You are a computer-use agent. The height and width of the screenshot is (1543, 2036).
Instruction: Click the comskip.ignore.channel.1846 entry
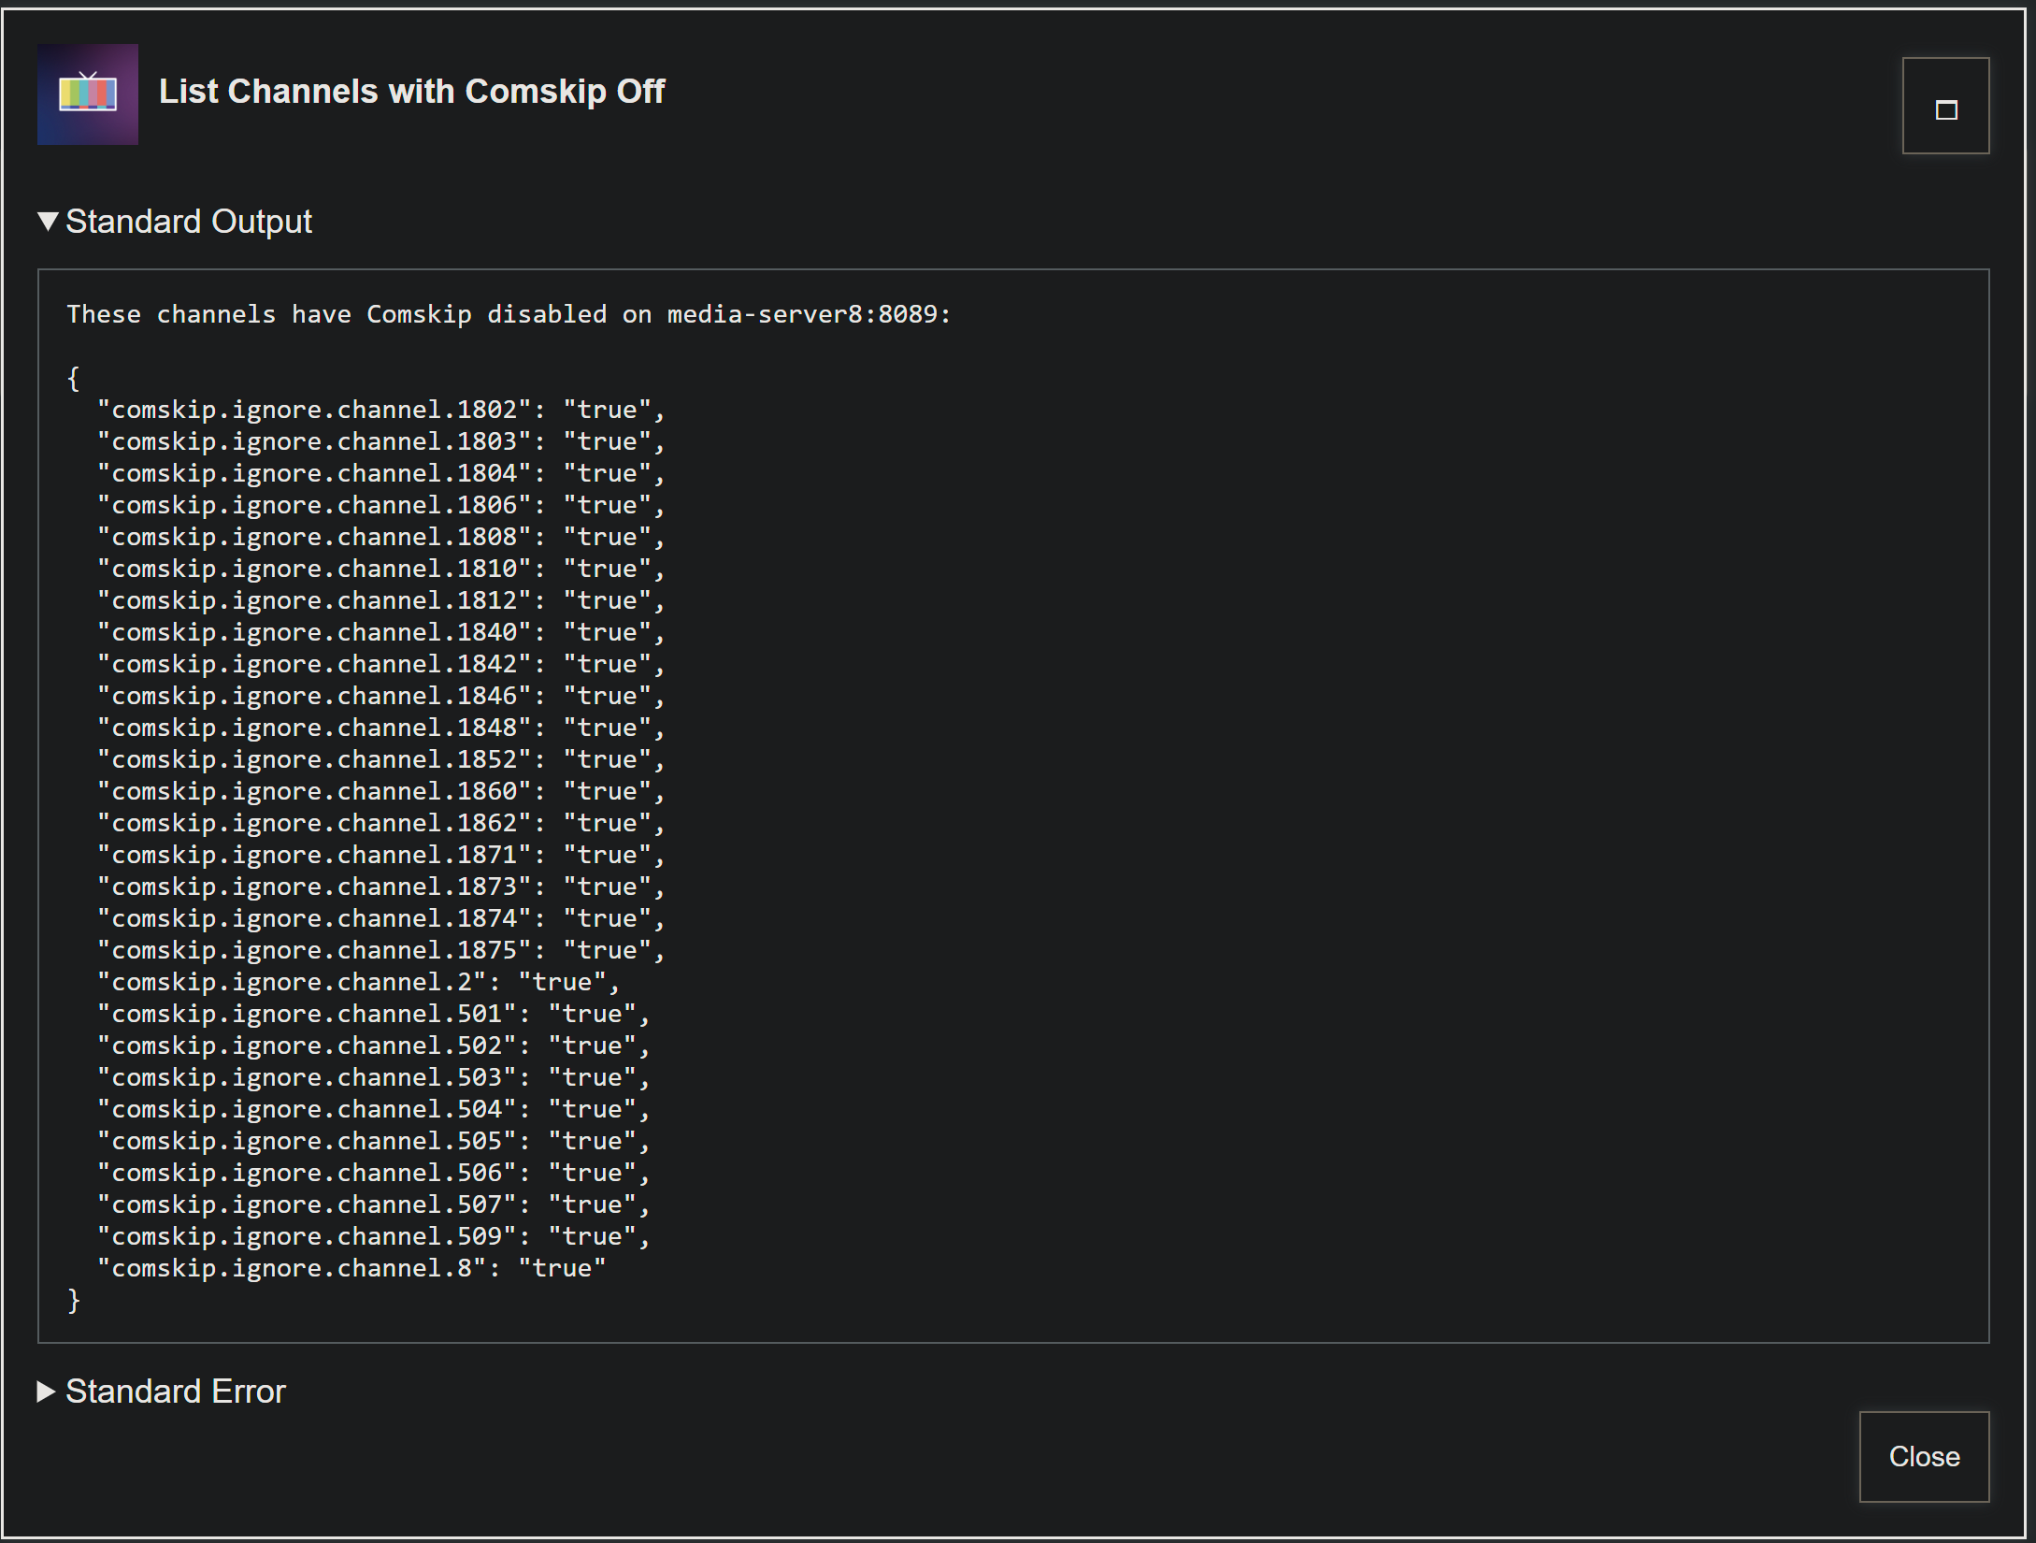(x=380, y=696)
